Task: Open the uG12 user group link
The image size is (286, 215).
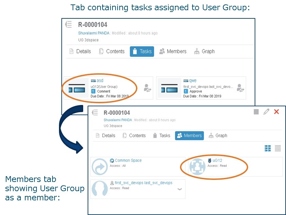Action: [217, 160]
